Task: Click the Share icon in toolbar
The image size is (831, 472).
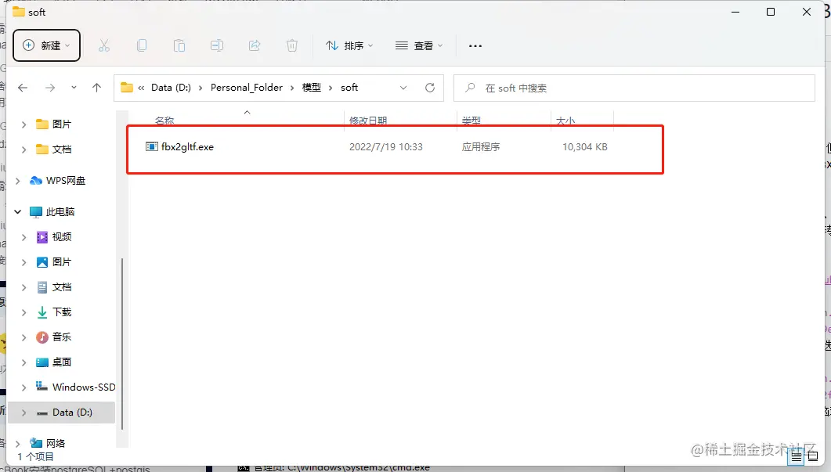Action: (x=255, y=45)
